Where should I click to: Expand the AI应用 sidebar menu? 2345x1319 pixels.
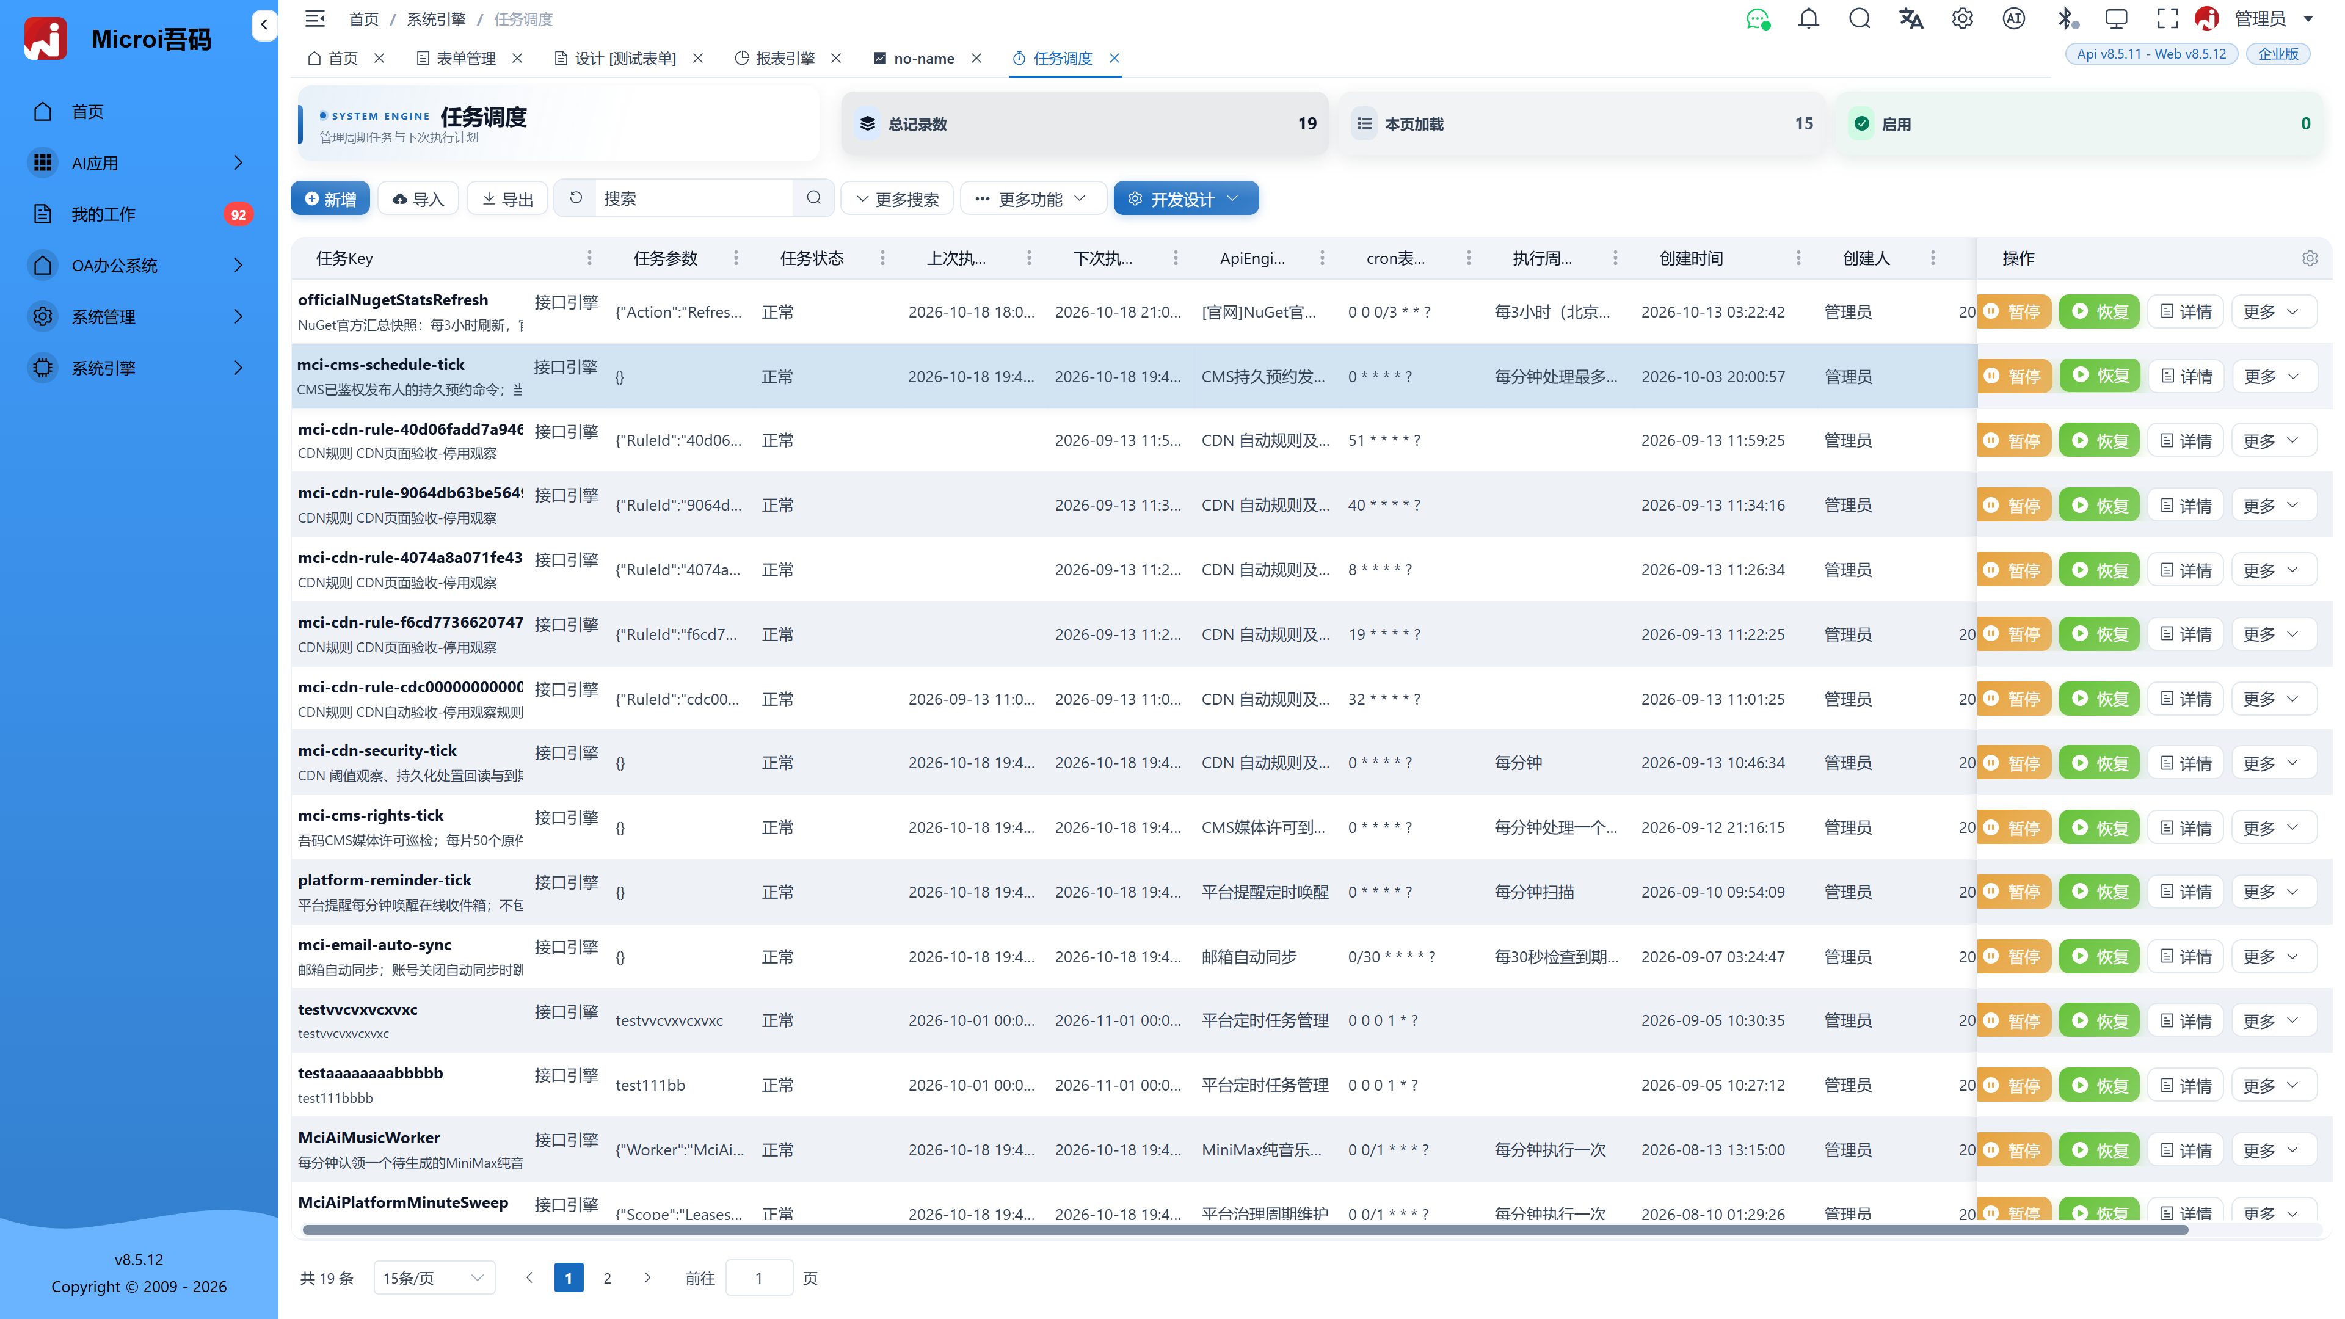(139, 163)
